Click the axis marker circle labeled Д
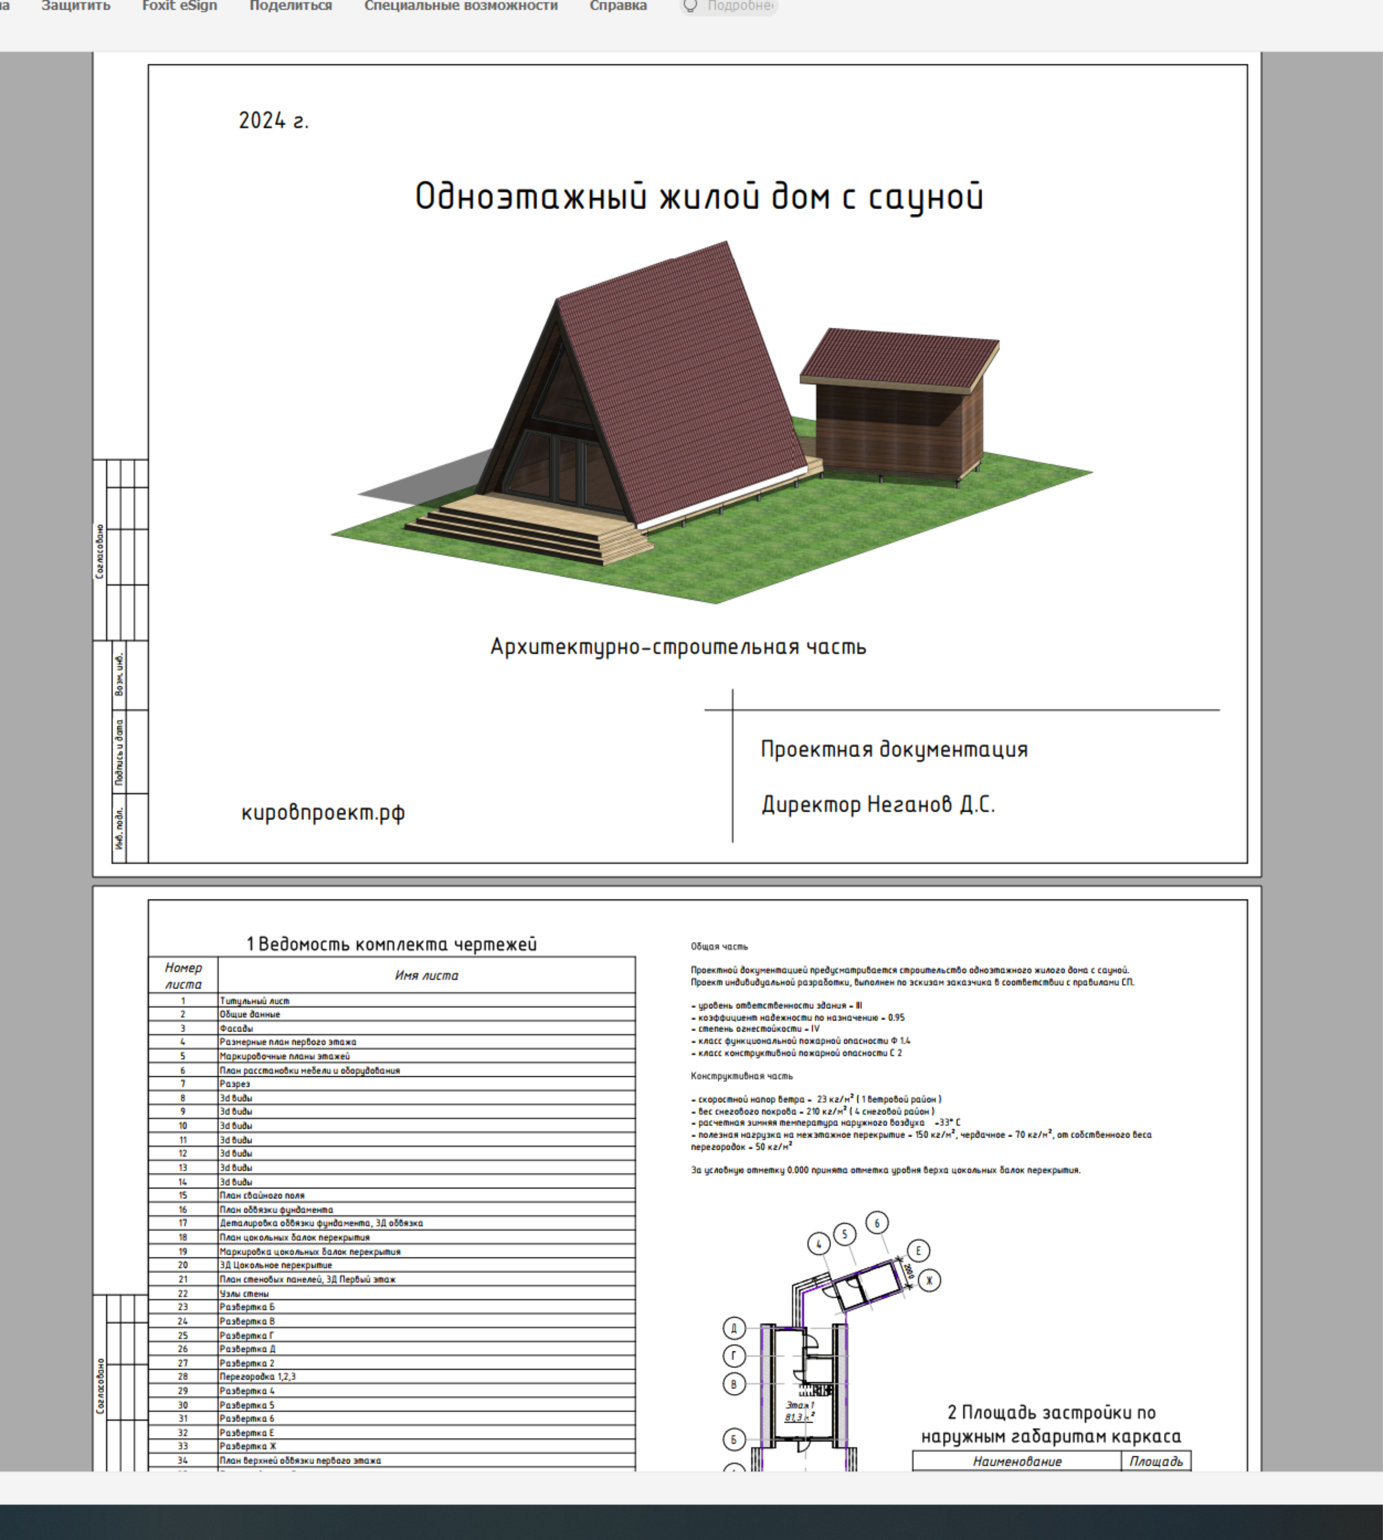The width and height of the screenshot is (1383, 1540). (x=734, y=1329)
